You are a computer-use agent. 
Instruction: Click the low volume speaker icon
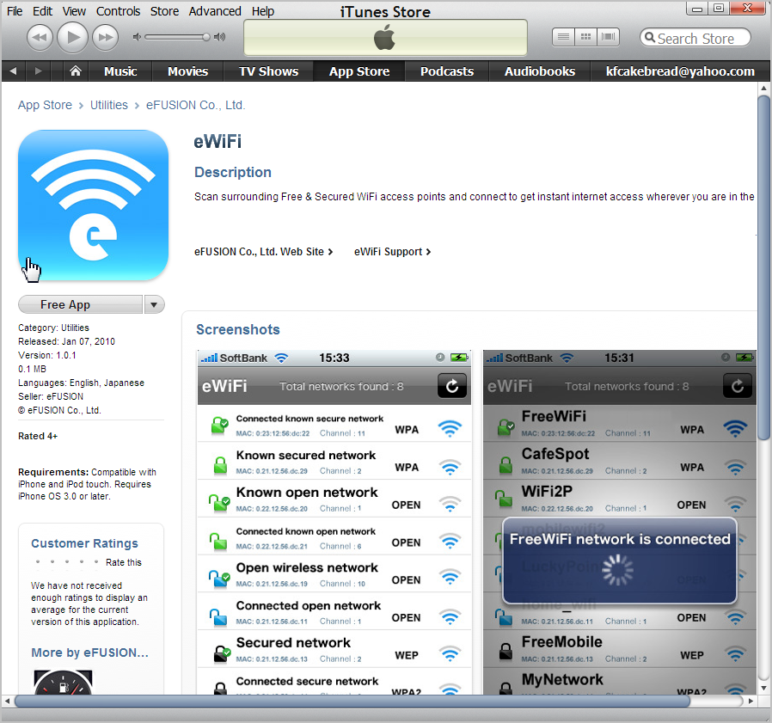pos(137,37)
